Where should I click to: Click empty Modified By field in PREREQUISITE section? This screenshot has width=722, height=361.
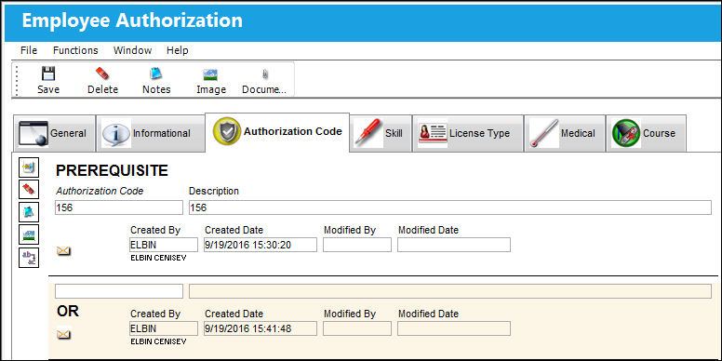357,245
